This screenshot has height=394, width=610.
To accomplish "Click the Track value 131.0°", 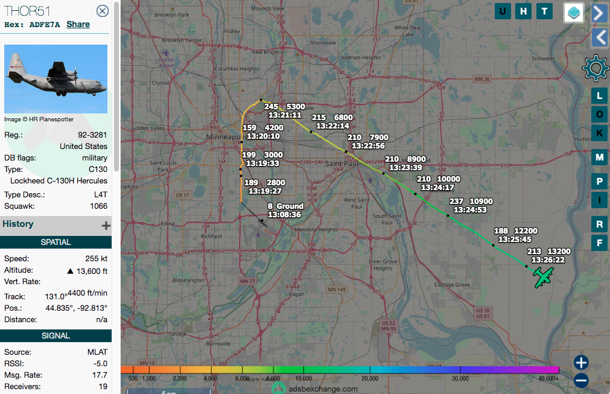I will [55, 296].
